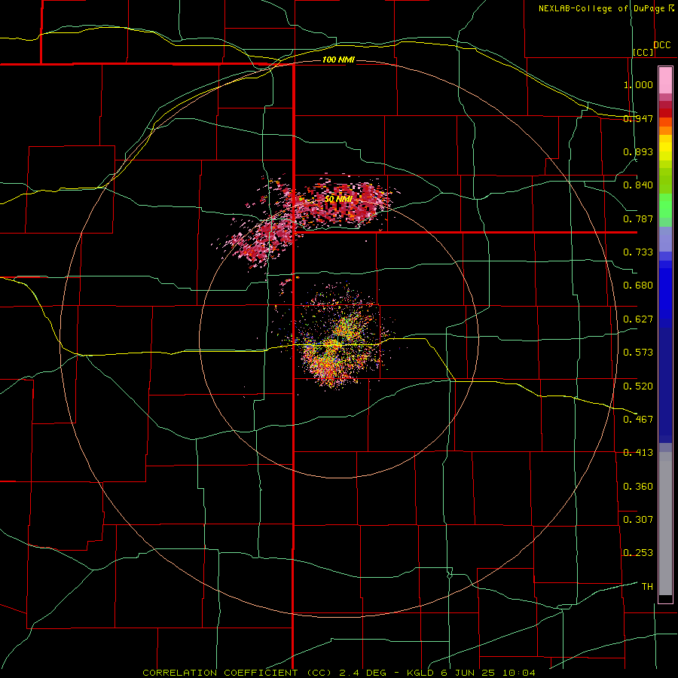Select the 0.467 scale value
678x678 pixels.
(638, 420)
